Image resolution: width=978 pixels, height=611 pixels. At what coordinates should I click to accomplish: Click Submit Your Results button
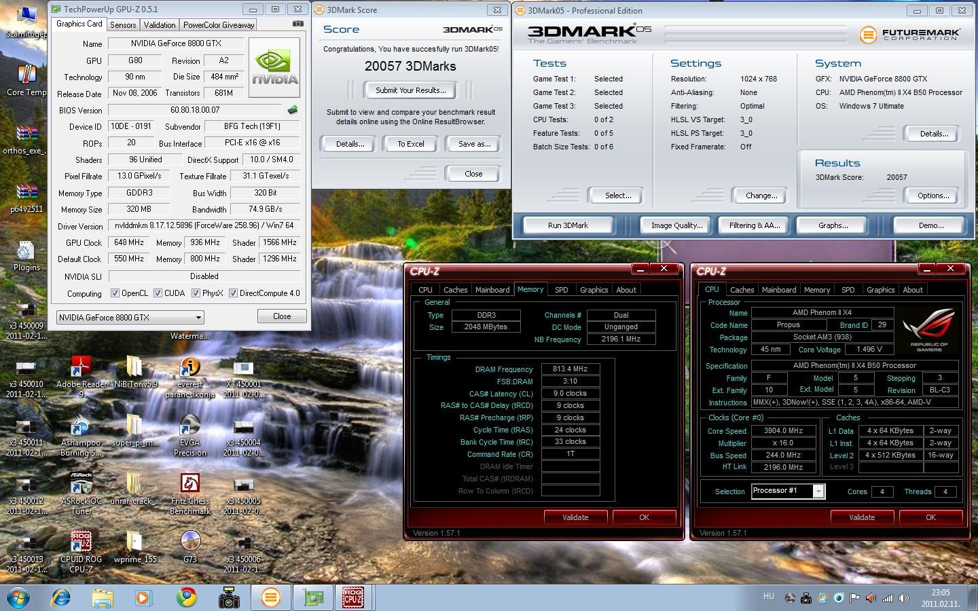point(410,90)
